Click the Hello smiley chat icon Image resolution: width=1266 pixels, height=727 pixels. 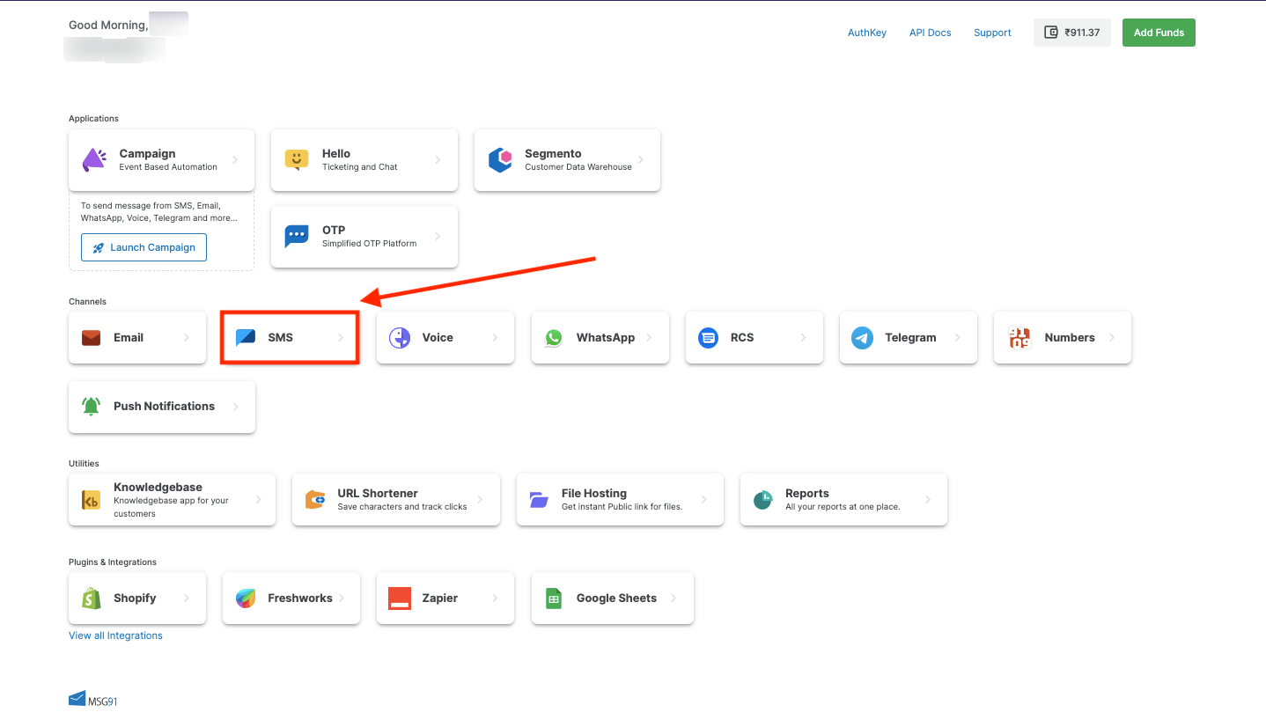(x=297, y=160)
